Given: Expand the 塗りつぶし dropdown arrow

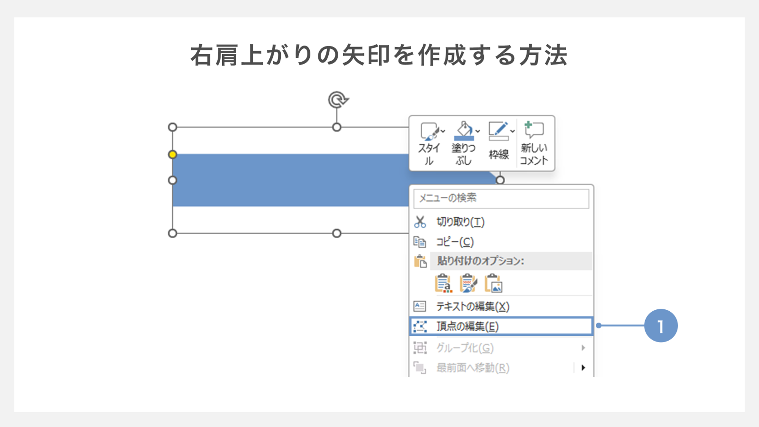Looking at the screenshot, I should pos(478,131).
